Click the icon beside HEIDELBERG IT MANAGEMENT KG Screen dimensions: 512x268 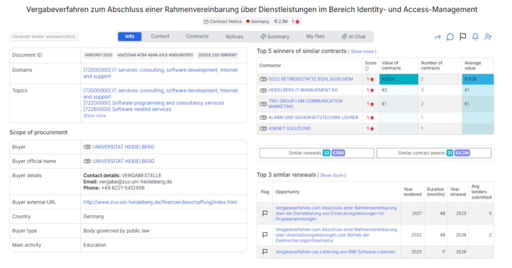[x=263, y=90]
